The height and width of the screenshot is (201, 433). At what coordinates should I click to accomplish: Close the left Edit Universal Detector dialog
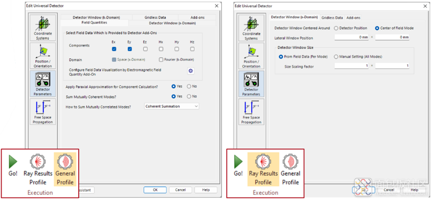217,5
